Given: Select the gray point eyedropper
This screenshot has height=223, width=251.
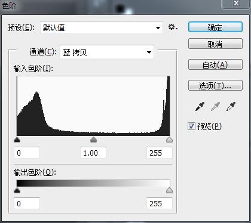Looking at the screenshot, I should coord(215,107).
